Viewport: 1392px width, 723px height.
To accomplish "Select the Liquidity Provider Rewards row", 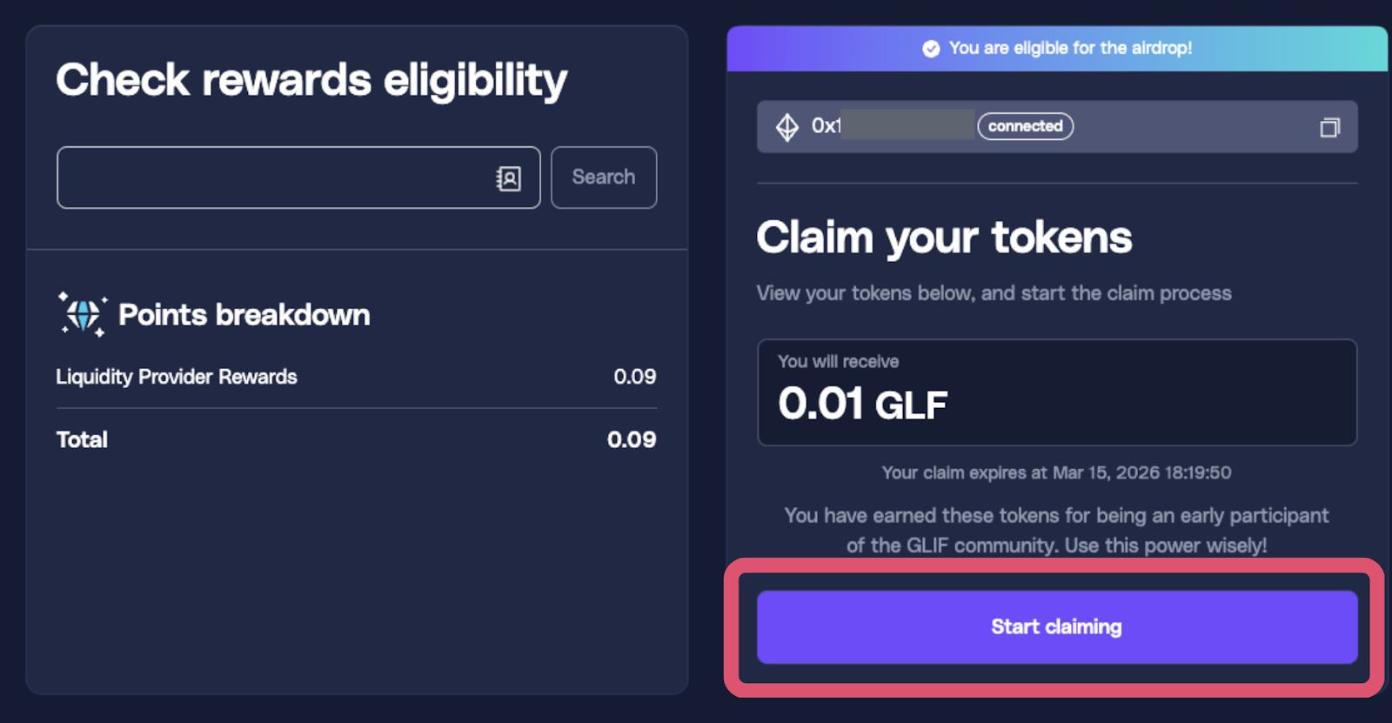I will [x=176, y=377].
